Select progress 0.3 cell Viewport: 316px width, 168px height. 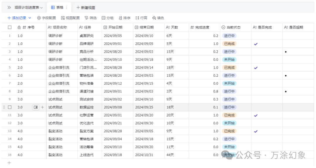click(x=204, y=99)
